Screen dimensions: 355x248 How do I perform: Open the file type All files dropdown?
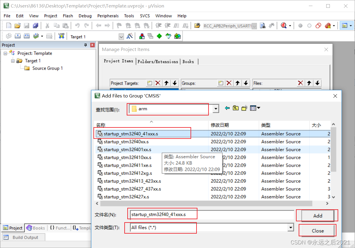[290, 228]
